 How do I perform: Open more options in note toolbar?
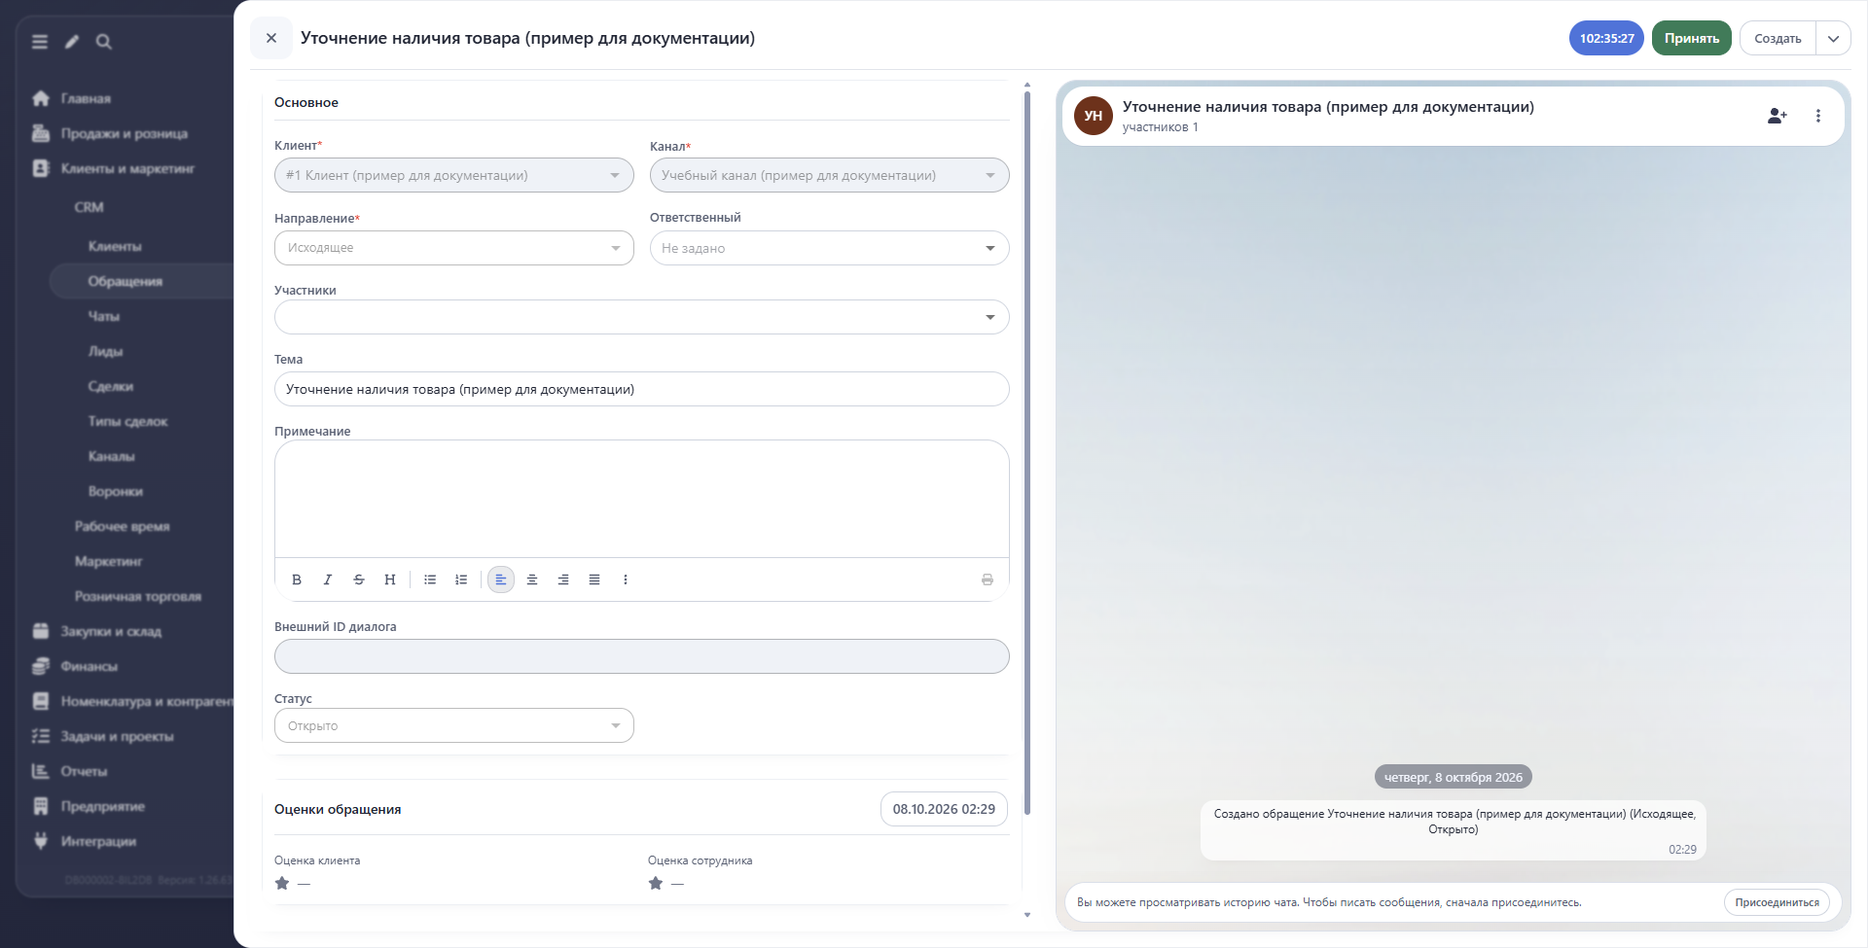(x=626, y=579)
